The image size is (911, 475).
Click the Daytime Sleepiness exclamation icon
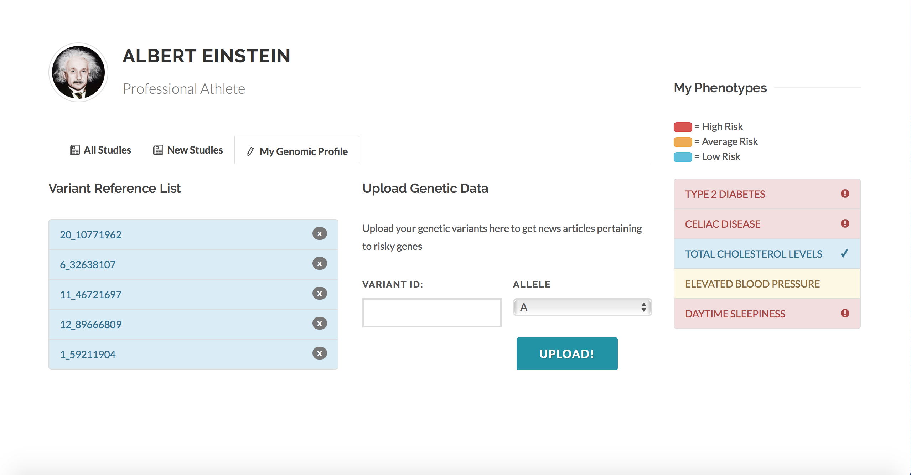point(845,313)
